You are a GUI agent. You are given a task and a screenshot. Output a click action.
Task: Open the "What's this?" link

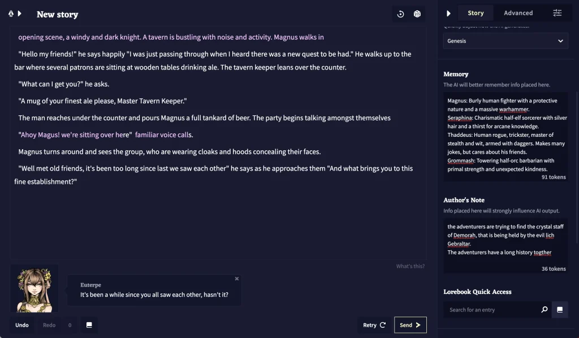pos(410,266)
